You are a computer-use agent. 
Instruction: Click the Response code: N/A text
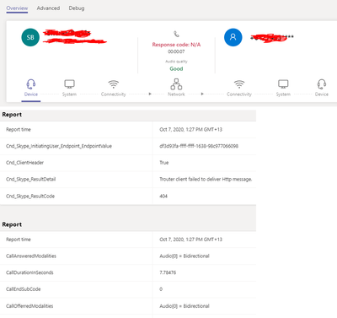click(176, 45)
